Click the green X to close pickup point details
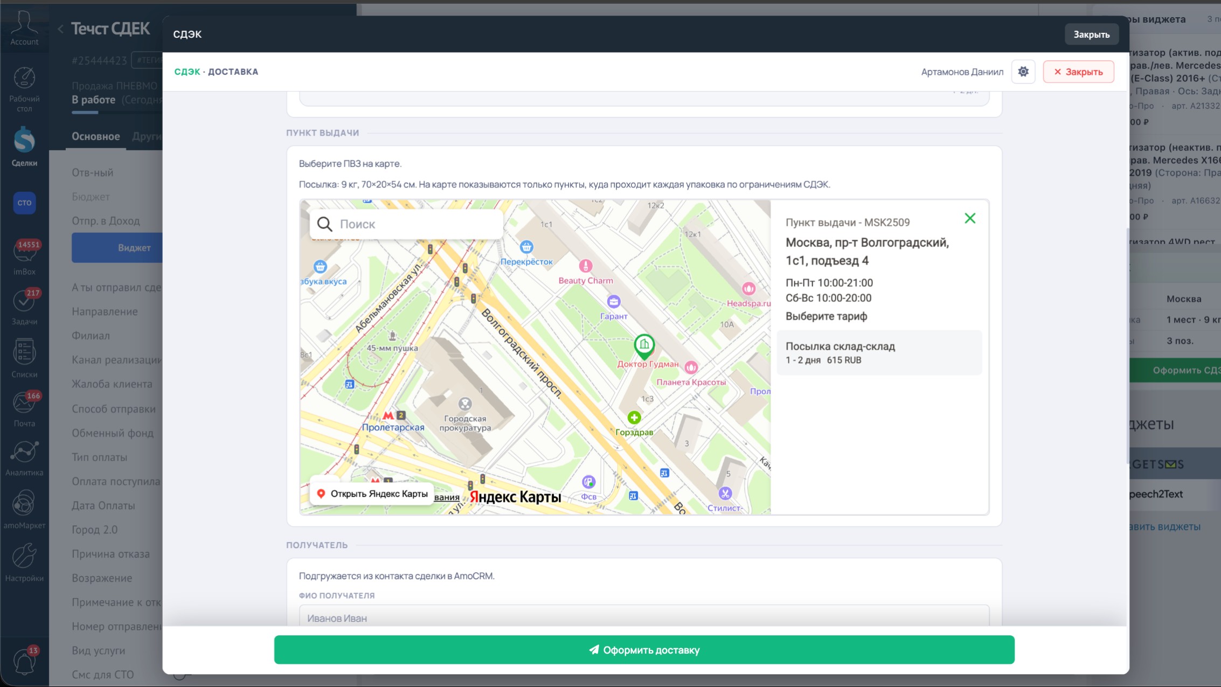Image resolution: width=1221 pixels, height=687 pixels. (970, 218)
